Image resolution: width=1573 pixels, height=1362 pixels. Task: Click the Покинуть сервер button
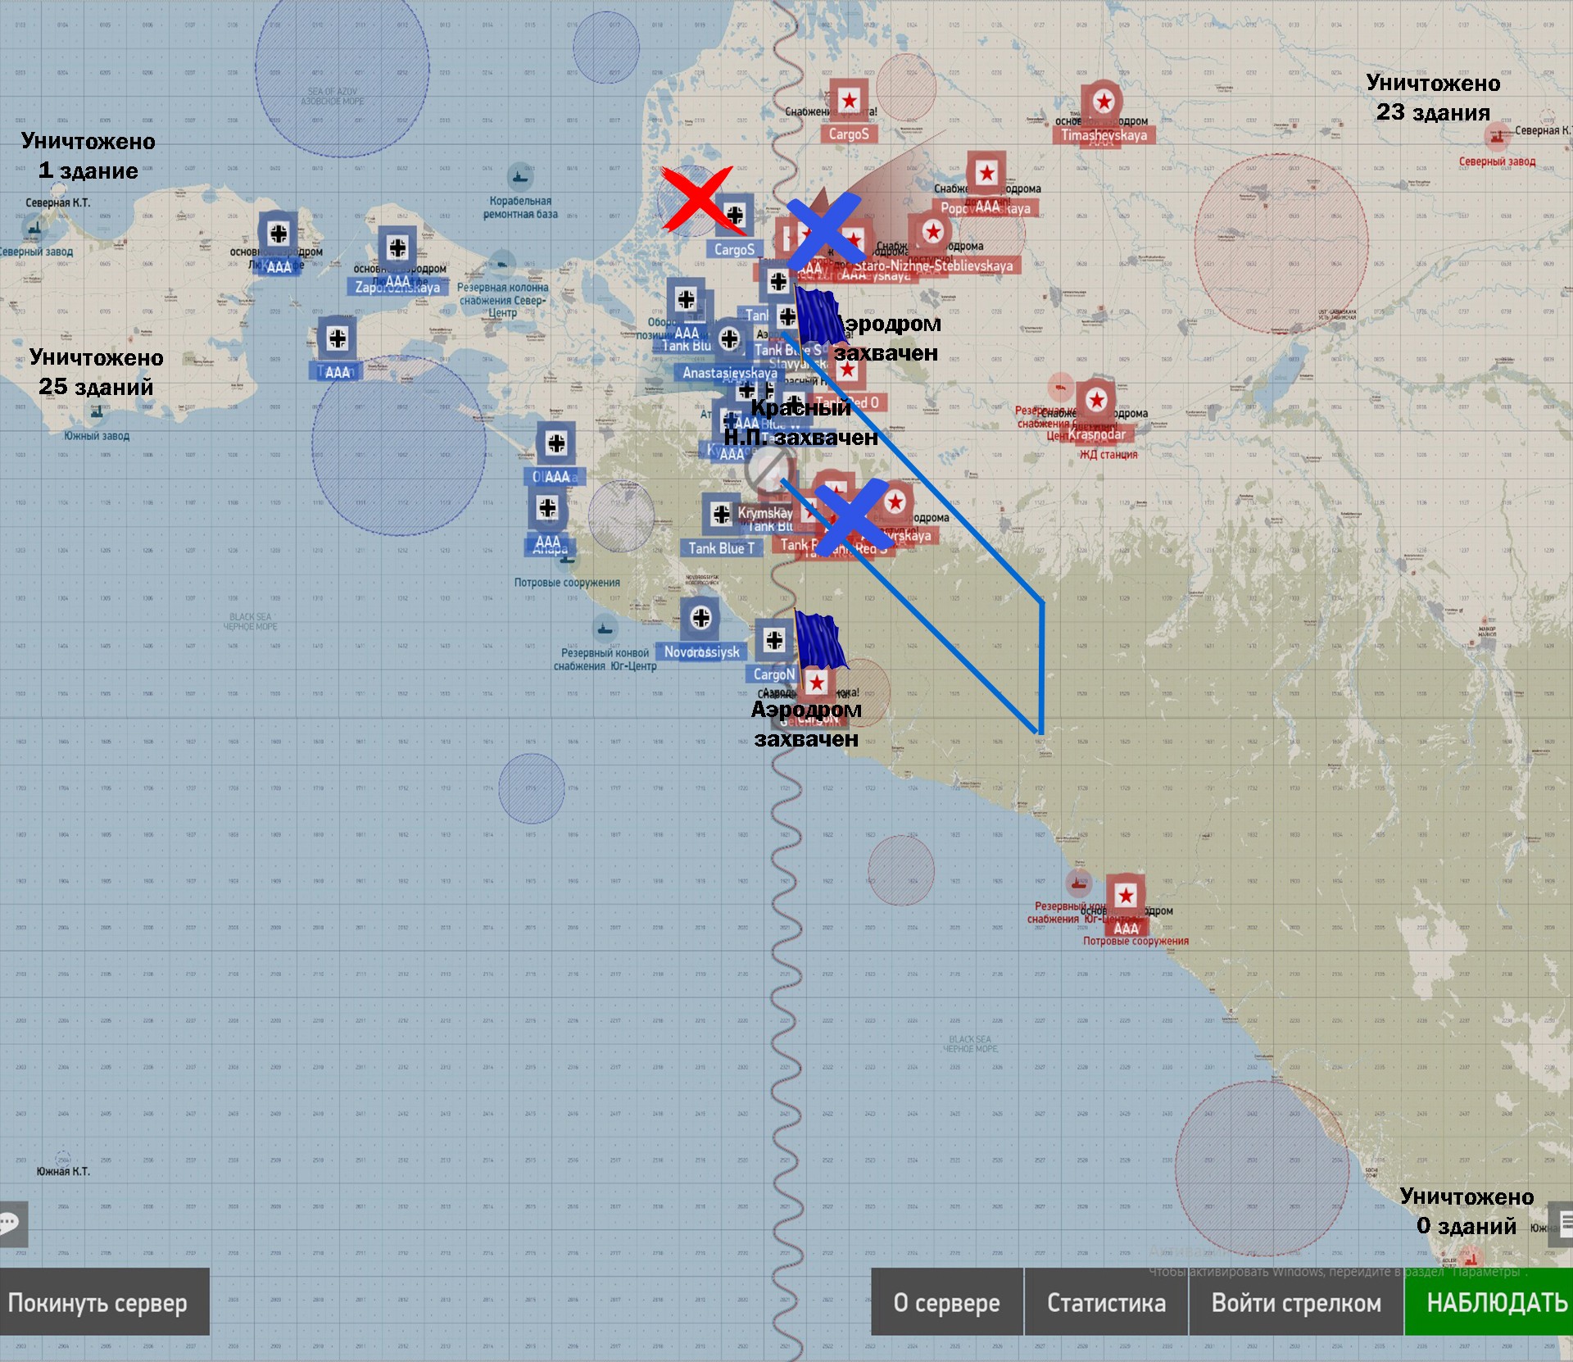click(104, 1302)
